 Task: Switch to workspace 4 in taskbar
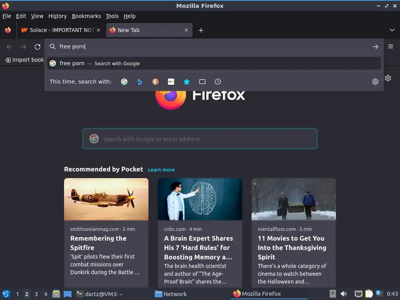[46, 294]
